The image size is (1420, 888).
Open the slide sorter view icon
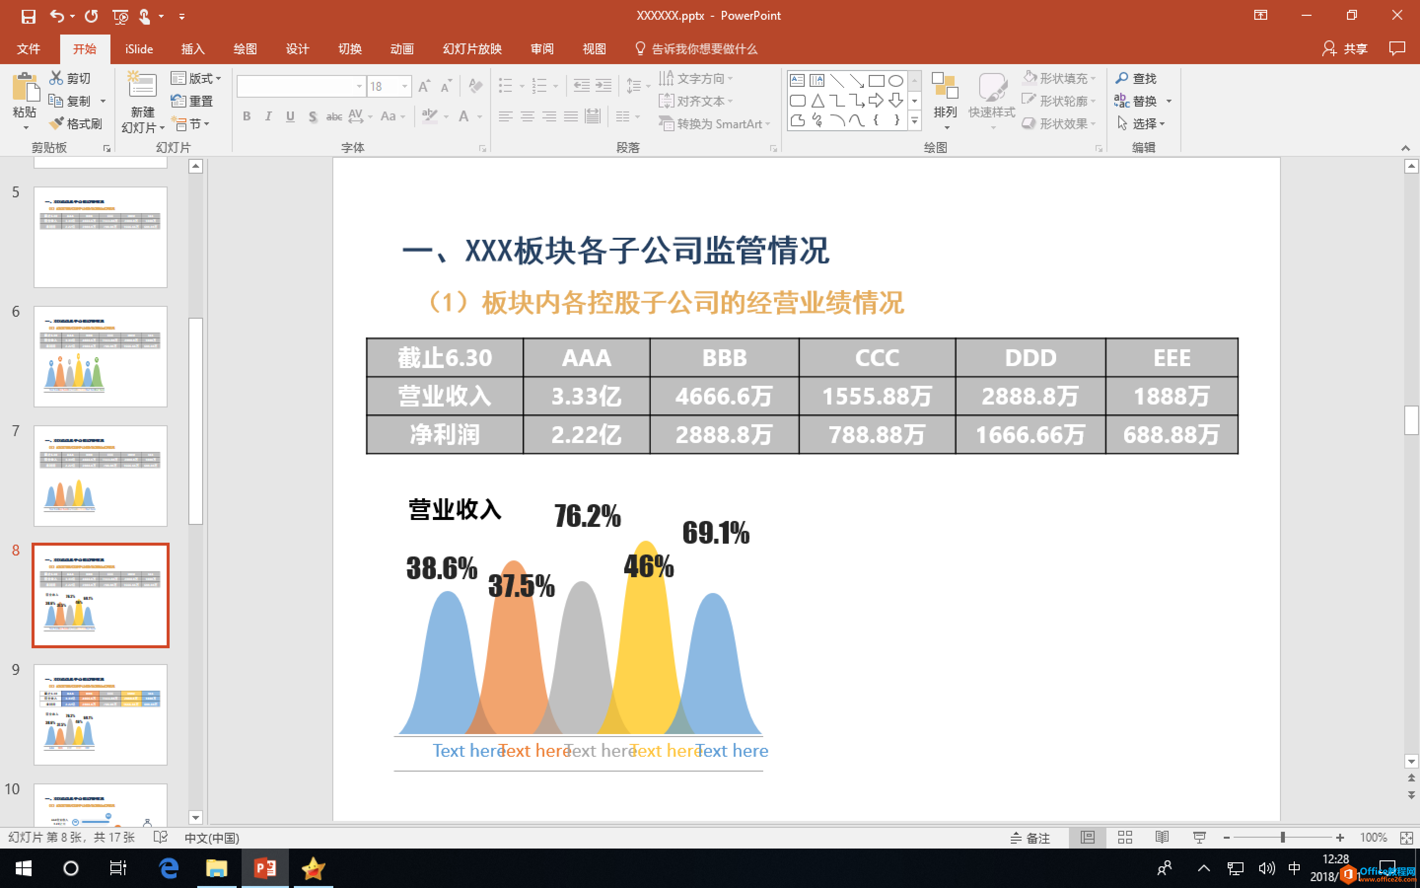(1125, 838)
